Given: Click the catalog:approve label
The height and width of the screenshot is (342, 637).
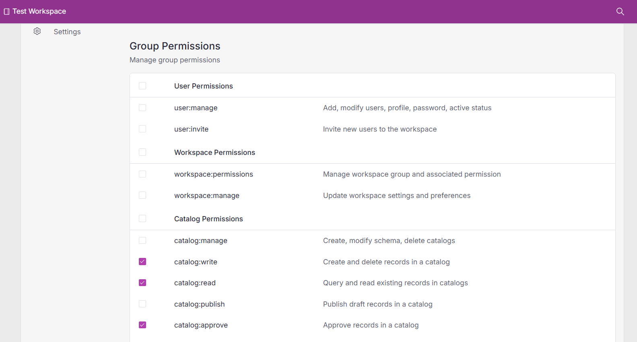Looking at the screenshot, I should (201, 325).
